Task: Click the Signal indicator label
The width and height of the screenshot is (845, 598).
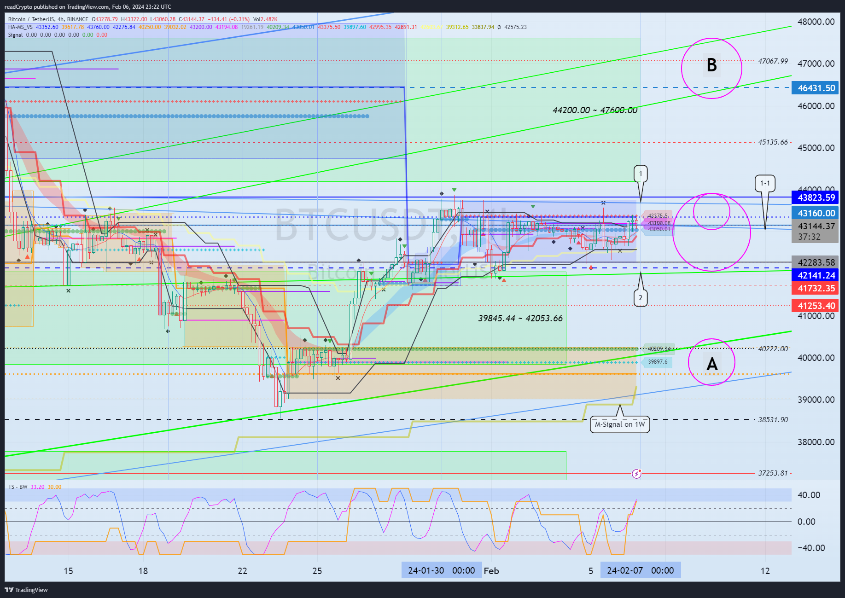Action: pos(15,35)
